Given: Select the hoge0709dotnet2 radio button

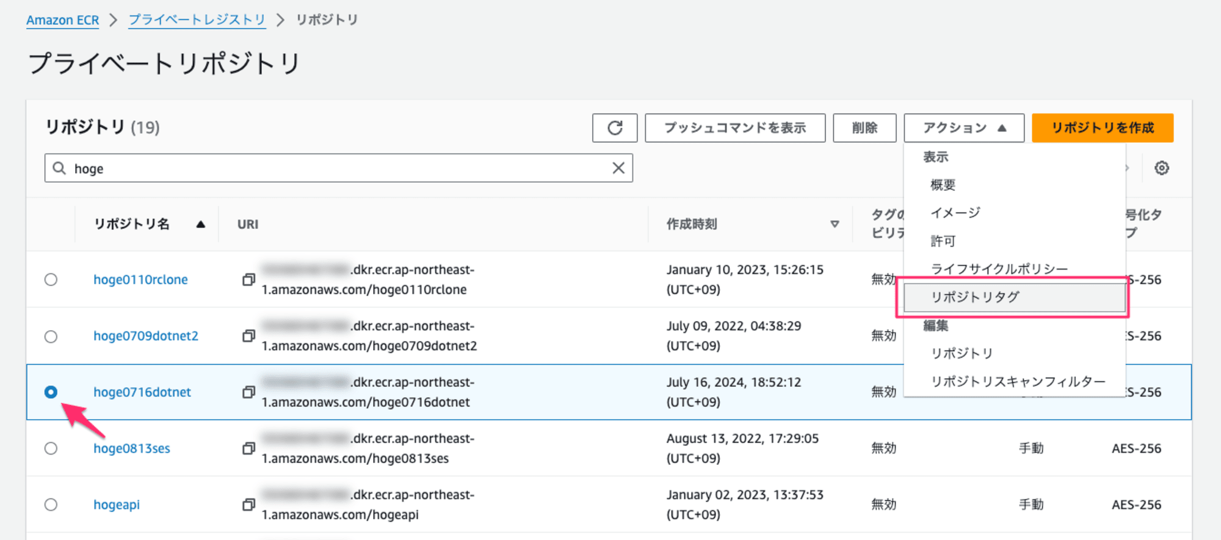Looking at the screenshot, I should 51,336.
